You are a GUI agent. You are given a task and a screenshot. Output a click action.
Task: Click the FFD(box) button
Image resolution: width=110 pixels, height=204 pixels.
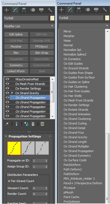(x=42, y=47)
